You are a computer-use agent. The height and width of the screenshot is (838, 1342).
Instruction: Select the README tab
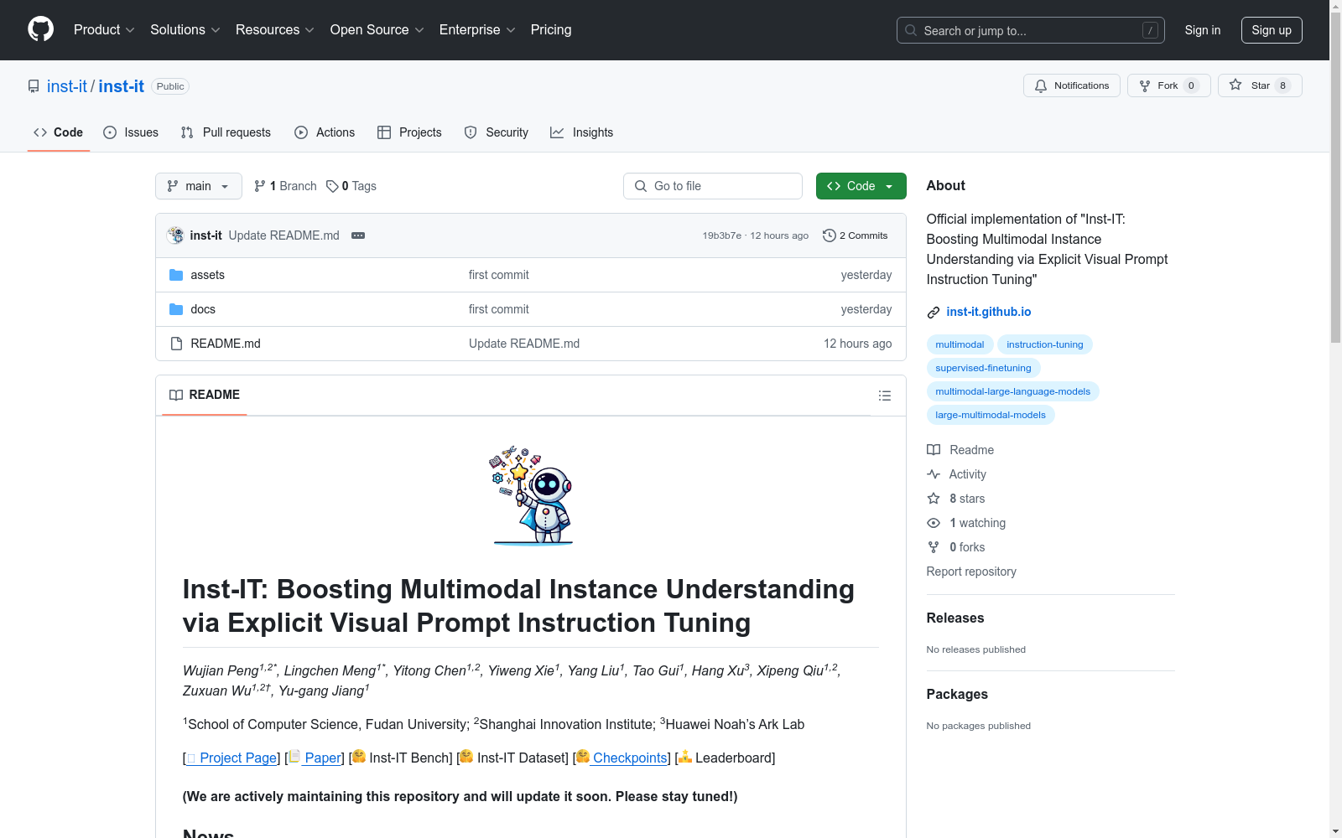click(x=205, y=395)
